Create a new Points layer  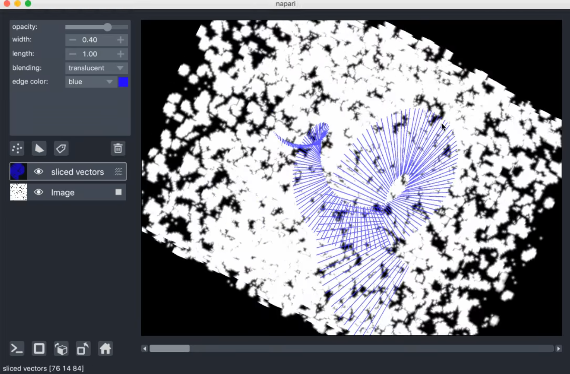pos(17,148)
